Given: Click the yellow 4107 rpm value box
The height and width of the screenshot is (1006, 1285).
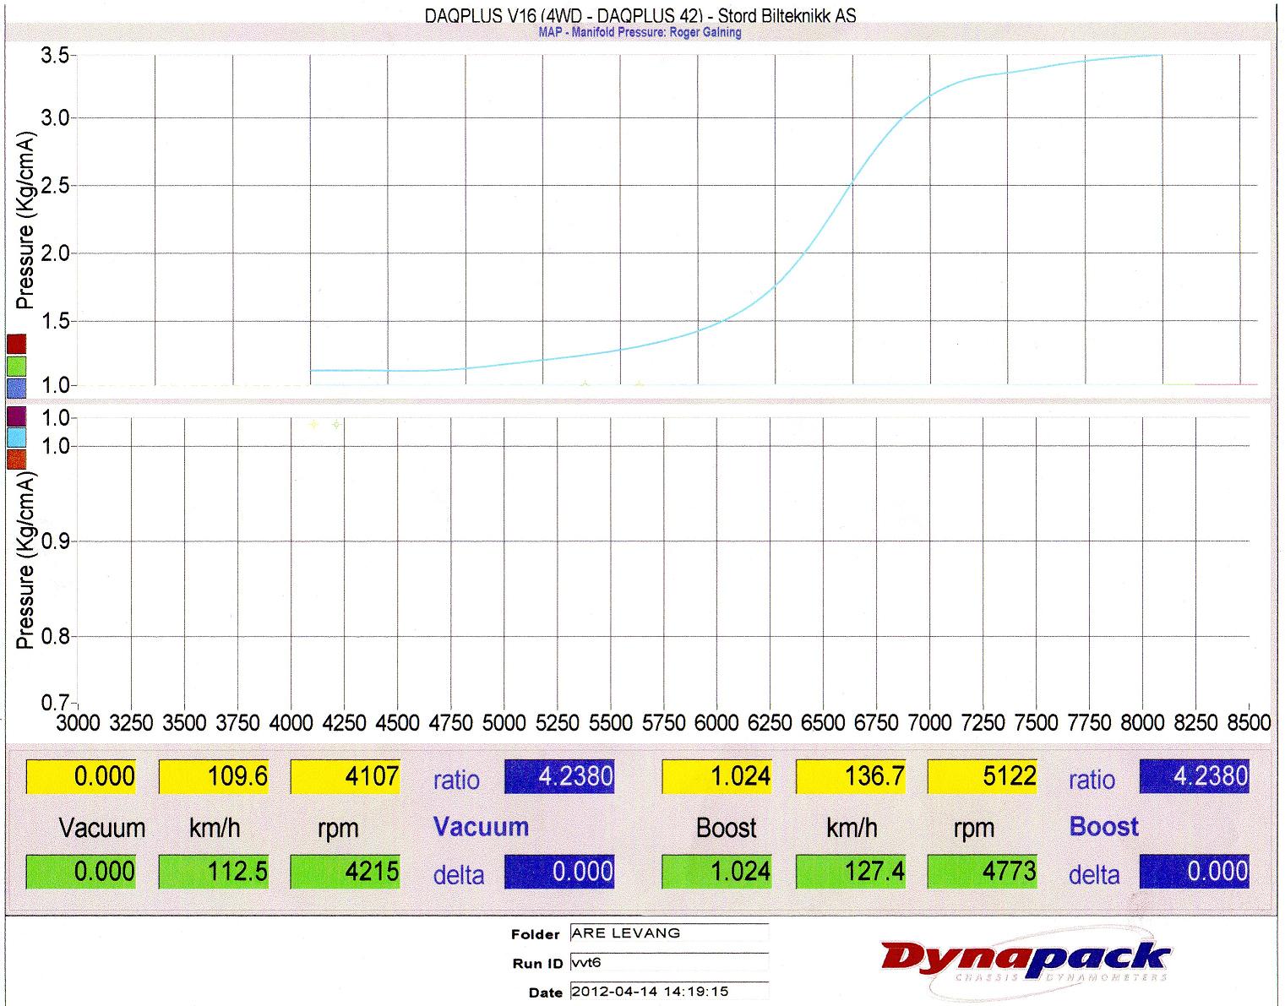Looking at the screenshot, I should coord(345,776).
